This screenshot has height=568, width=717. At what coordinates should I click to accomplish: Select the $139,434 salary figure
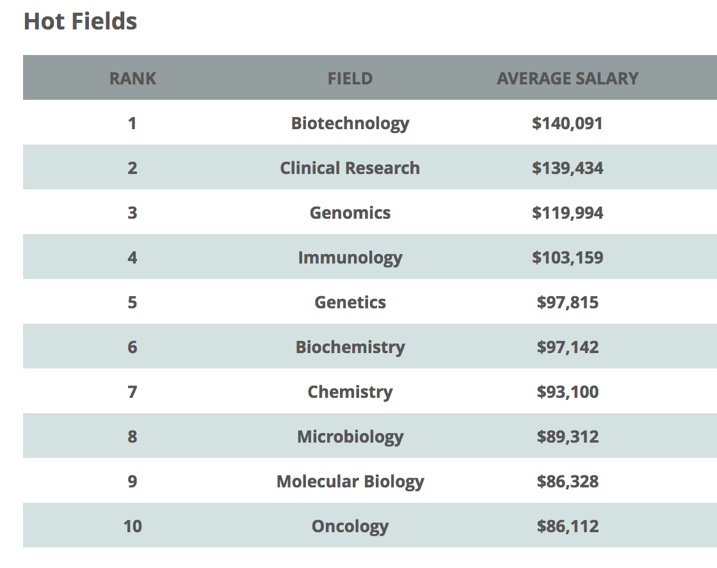(x=567, y=168)
